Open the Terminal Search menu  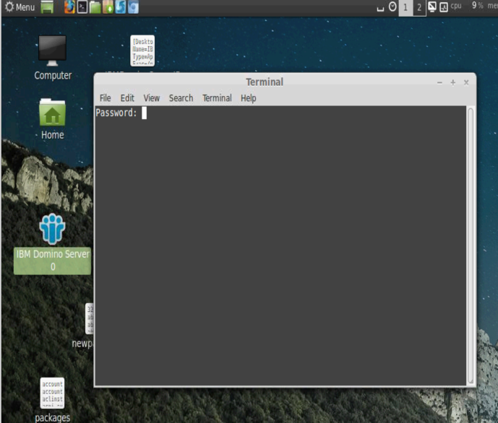181,98
